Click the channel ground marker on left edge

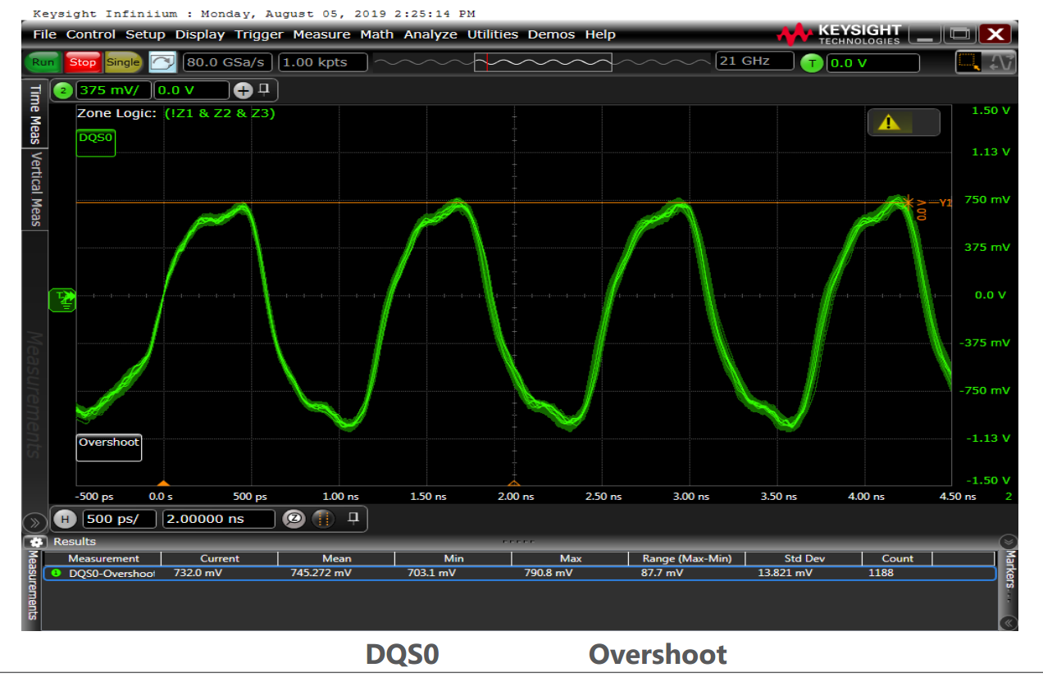click(63, 300)
